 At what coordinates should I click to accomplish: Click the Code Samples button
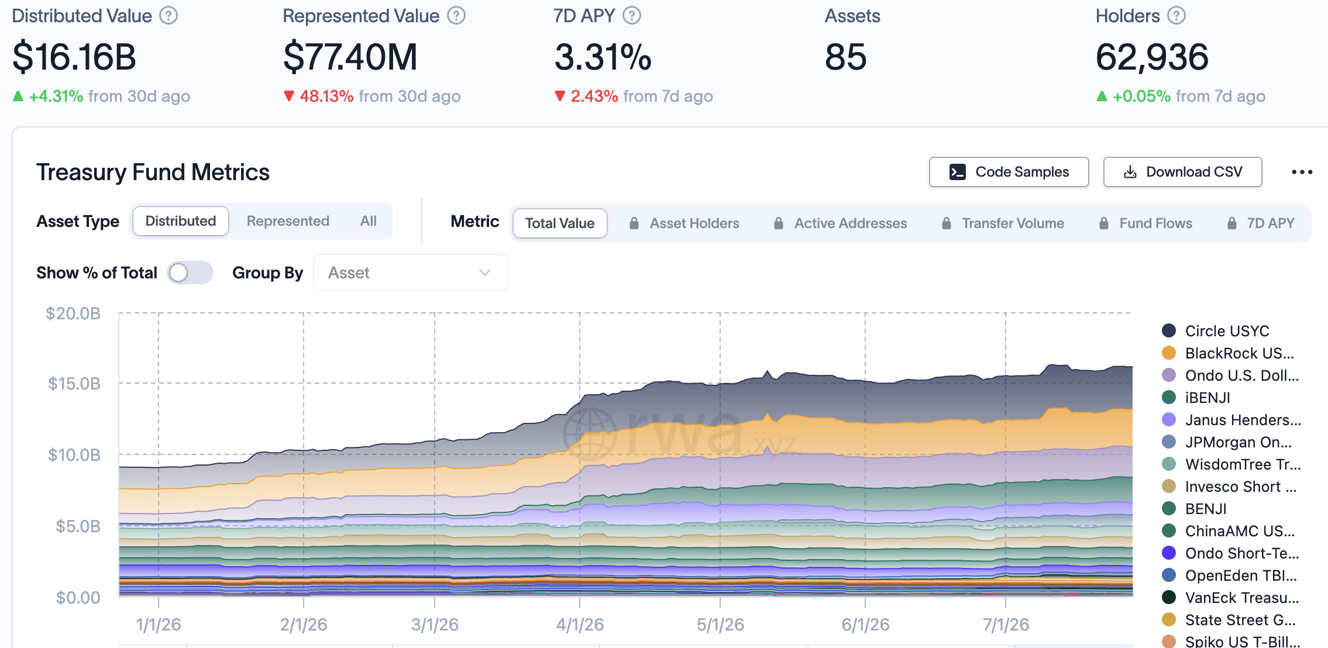[1009, 172]
